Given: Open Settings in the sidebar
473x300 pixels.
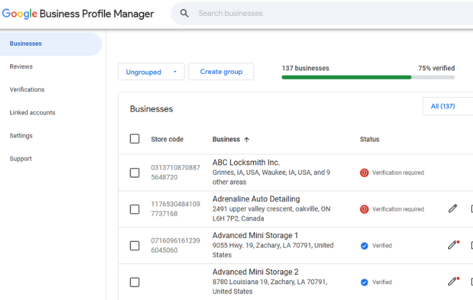Looking at the screenshot, I should click(21, 135).
